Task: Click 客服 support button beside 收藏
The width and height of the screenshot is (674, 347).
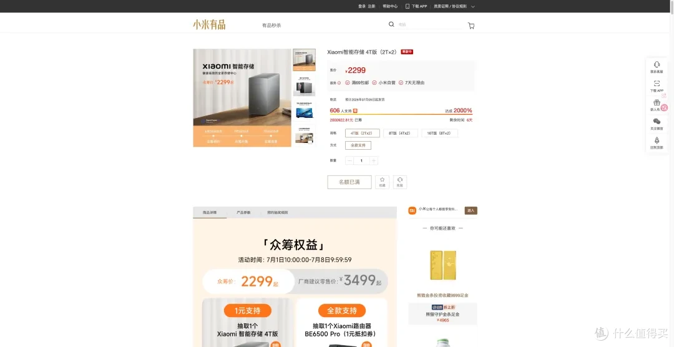Action: 400,182
